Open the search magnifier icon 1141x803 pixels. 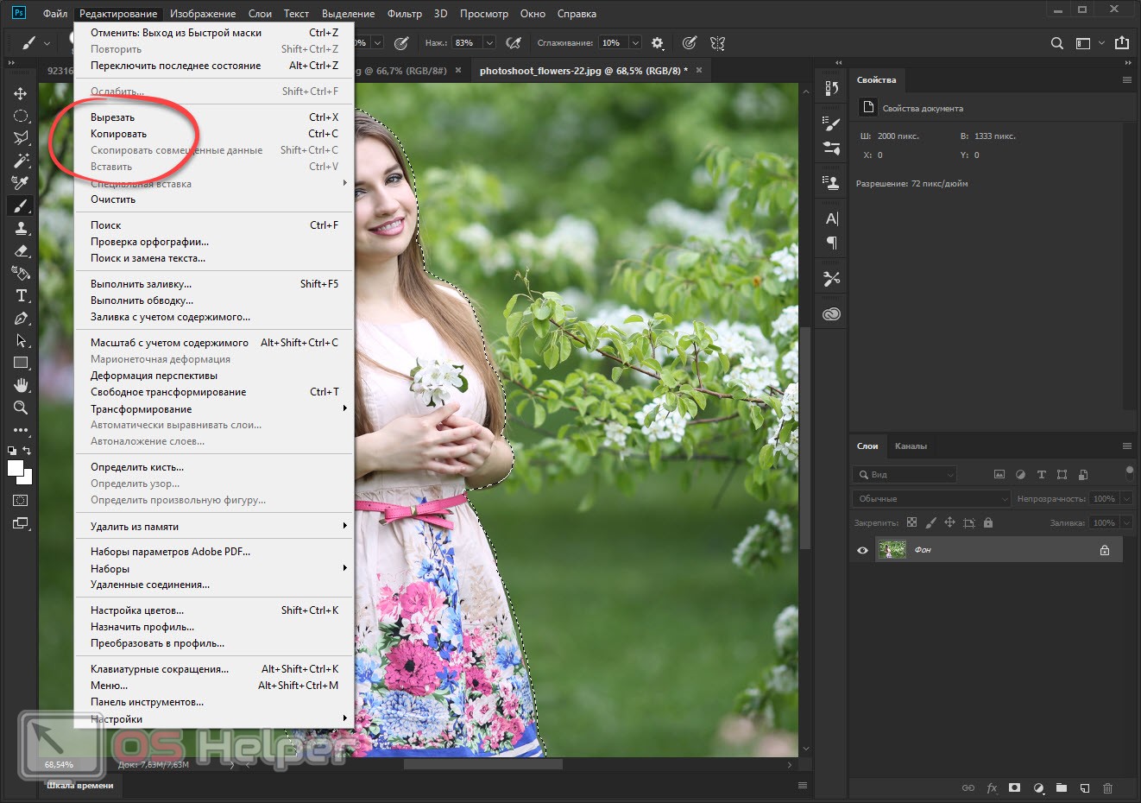click(1056, 42)
